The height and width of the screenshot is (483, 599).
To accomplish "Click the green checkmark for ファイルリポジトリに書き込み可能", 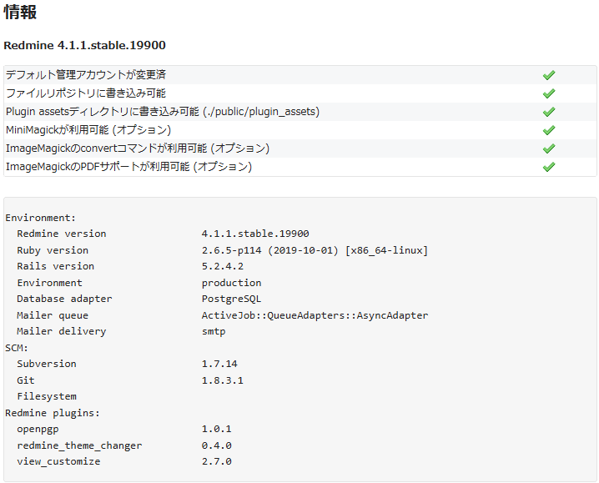I will coord(549,93).
